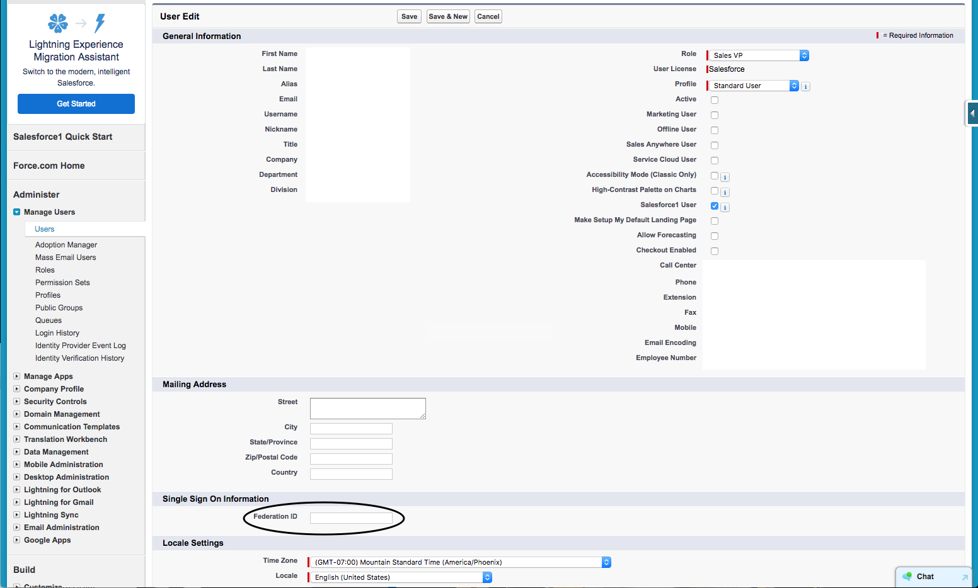Click the City input field
Image resolution: width=978 pixels, height=588 pixels.
click(351, 429)
